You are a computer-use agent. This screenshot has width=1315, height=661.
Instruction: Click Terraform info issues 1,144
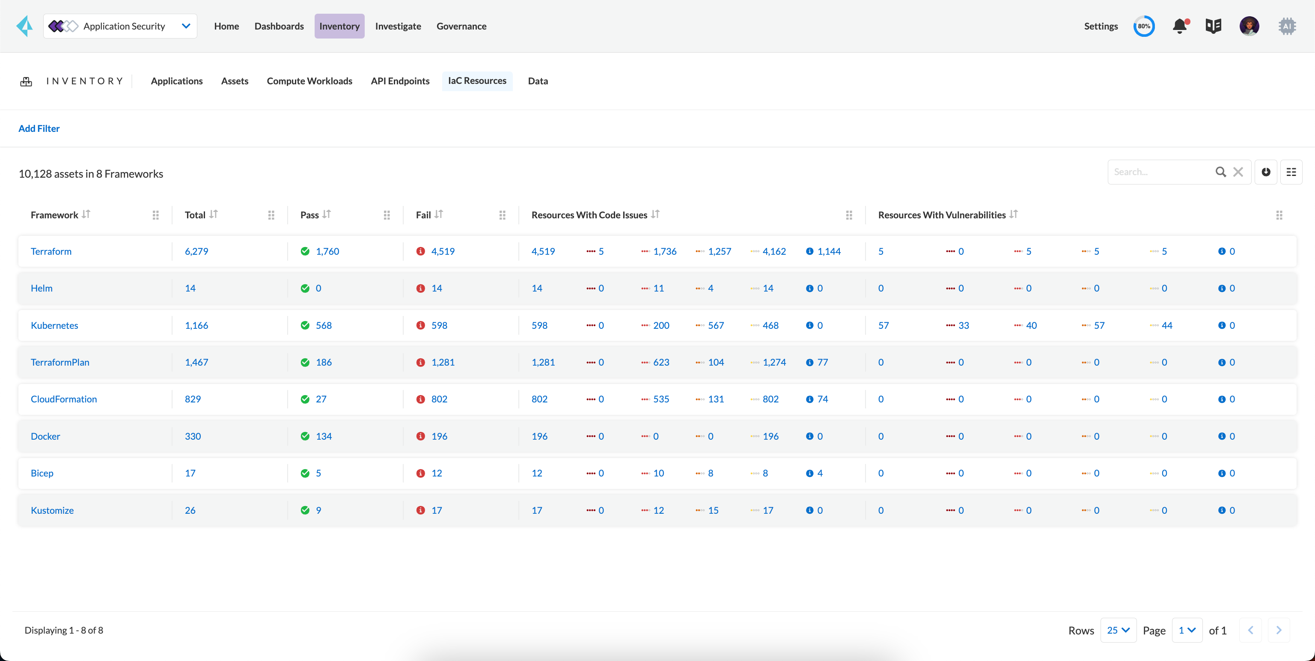tap(829, 251)
